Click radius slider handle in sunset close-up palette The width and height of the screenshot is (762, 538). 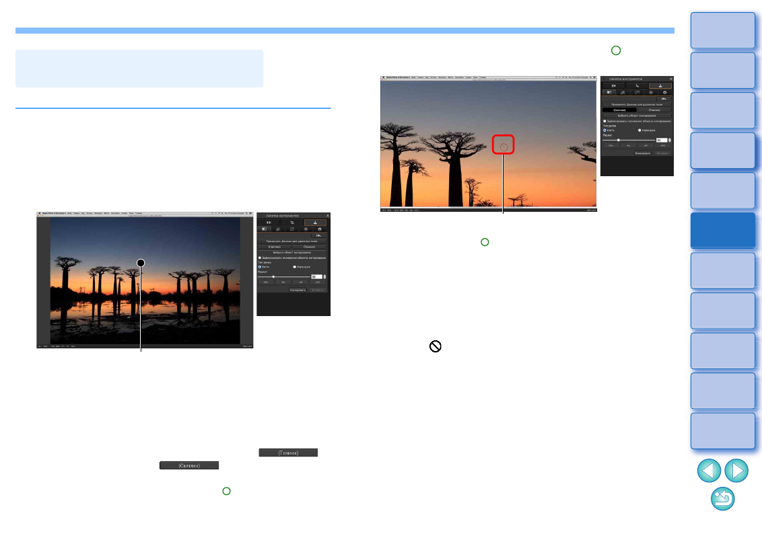click(619, 141)
